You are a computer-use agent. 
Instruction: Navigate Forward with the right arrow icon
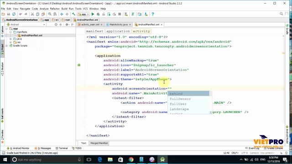[67, 14]
